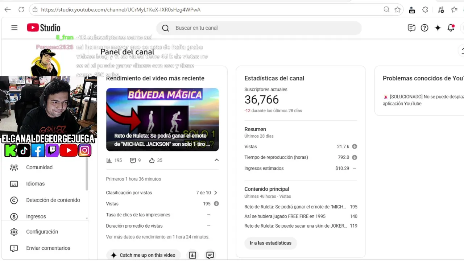Open browser zoom magnifier icon
Screen dimensions: 464x261
[386, 10]
